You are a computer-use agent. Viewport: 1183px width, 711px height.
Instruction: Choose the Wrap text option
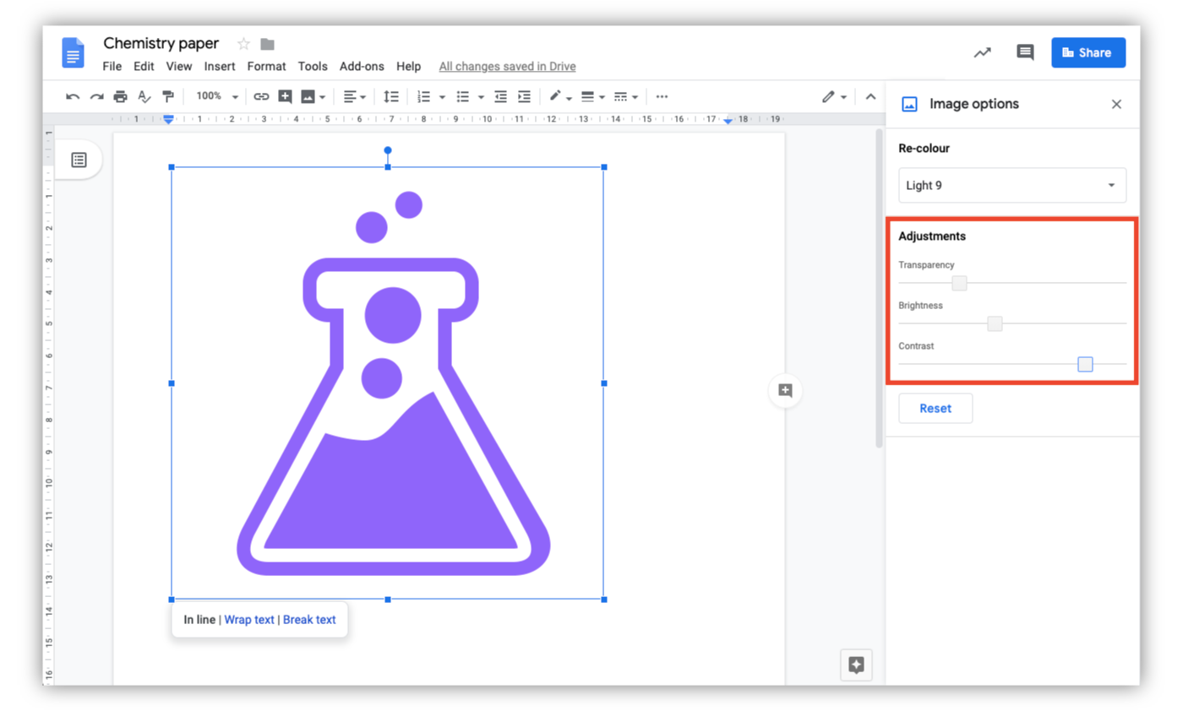[249, 620]
